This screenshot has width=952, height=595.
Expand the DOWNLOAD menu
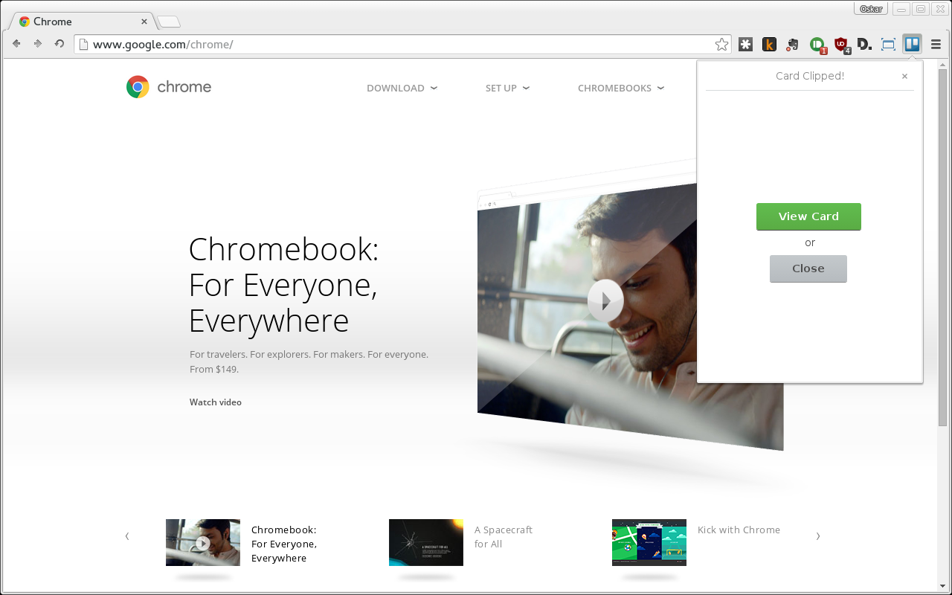(402, 88)
